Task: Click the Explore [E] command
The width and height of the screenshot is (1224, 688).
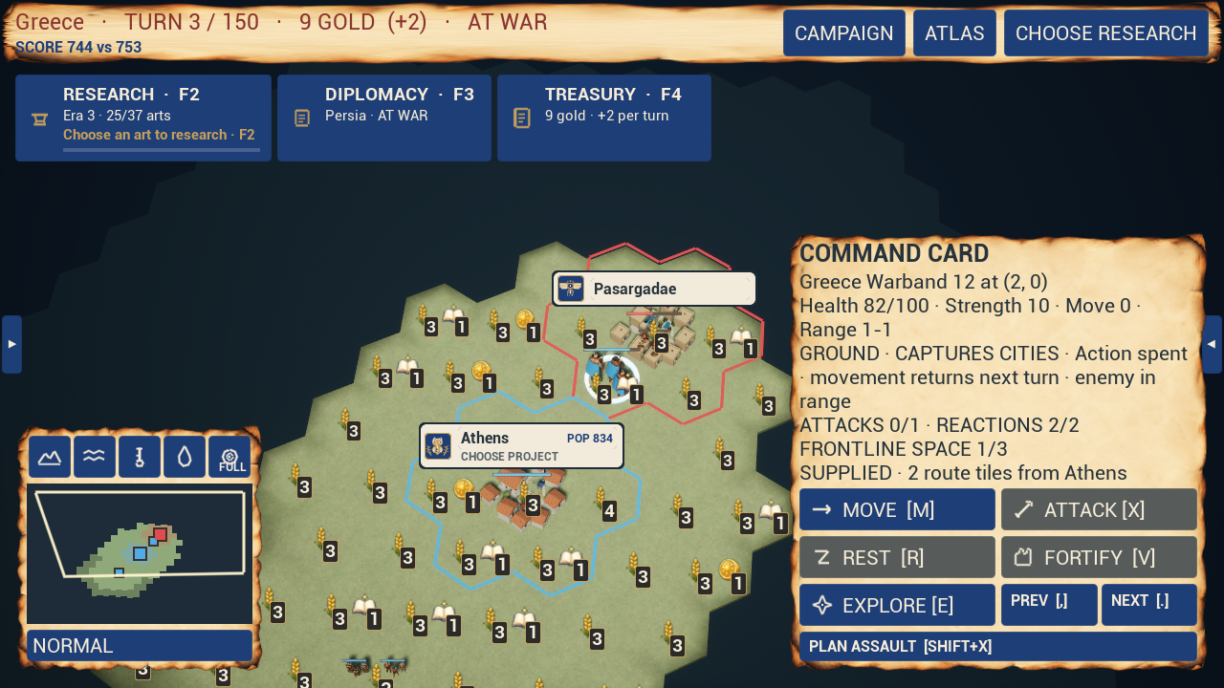Action: (x=897, y=605)
